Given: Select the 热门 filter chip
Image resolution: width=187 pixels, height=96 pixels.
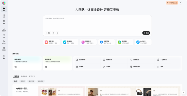Looking at the screenshot, I should [x=15, y=81].
